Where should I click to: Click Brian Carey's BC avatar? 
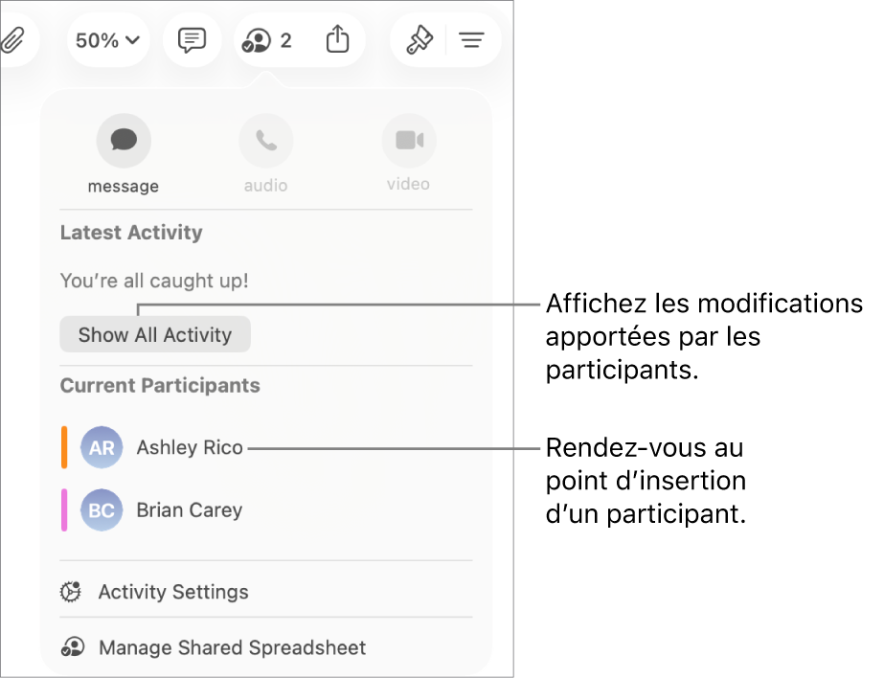(102, 510)
